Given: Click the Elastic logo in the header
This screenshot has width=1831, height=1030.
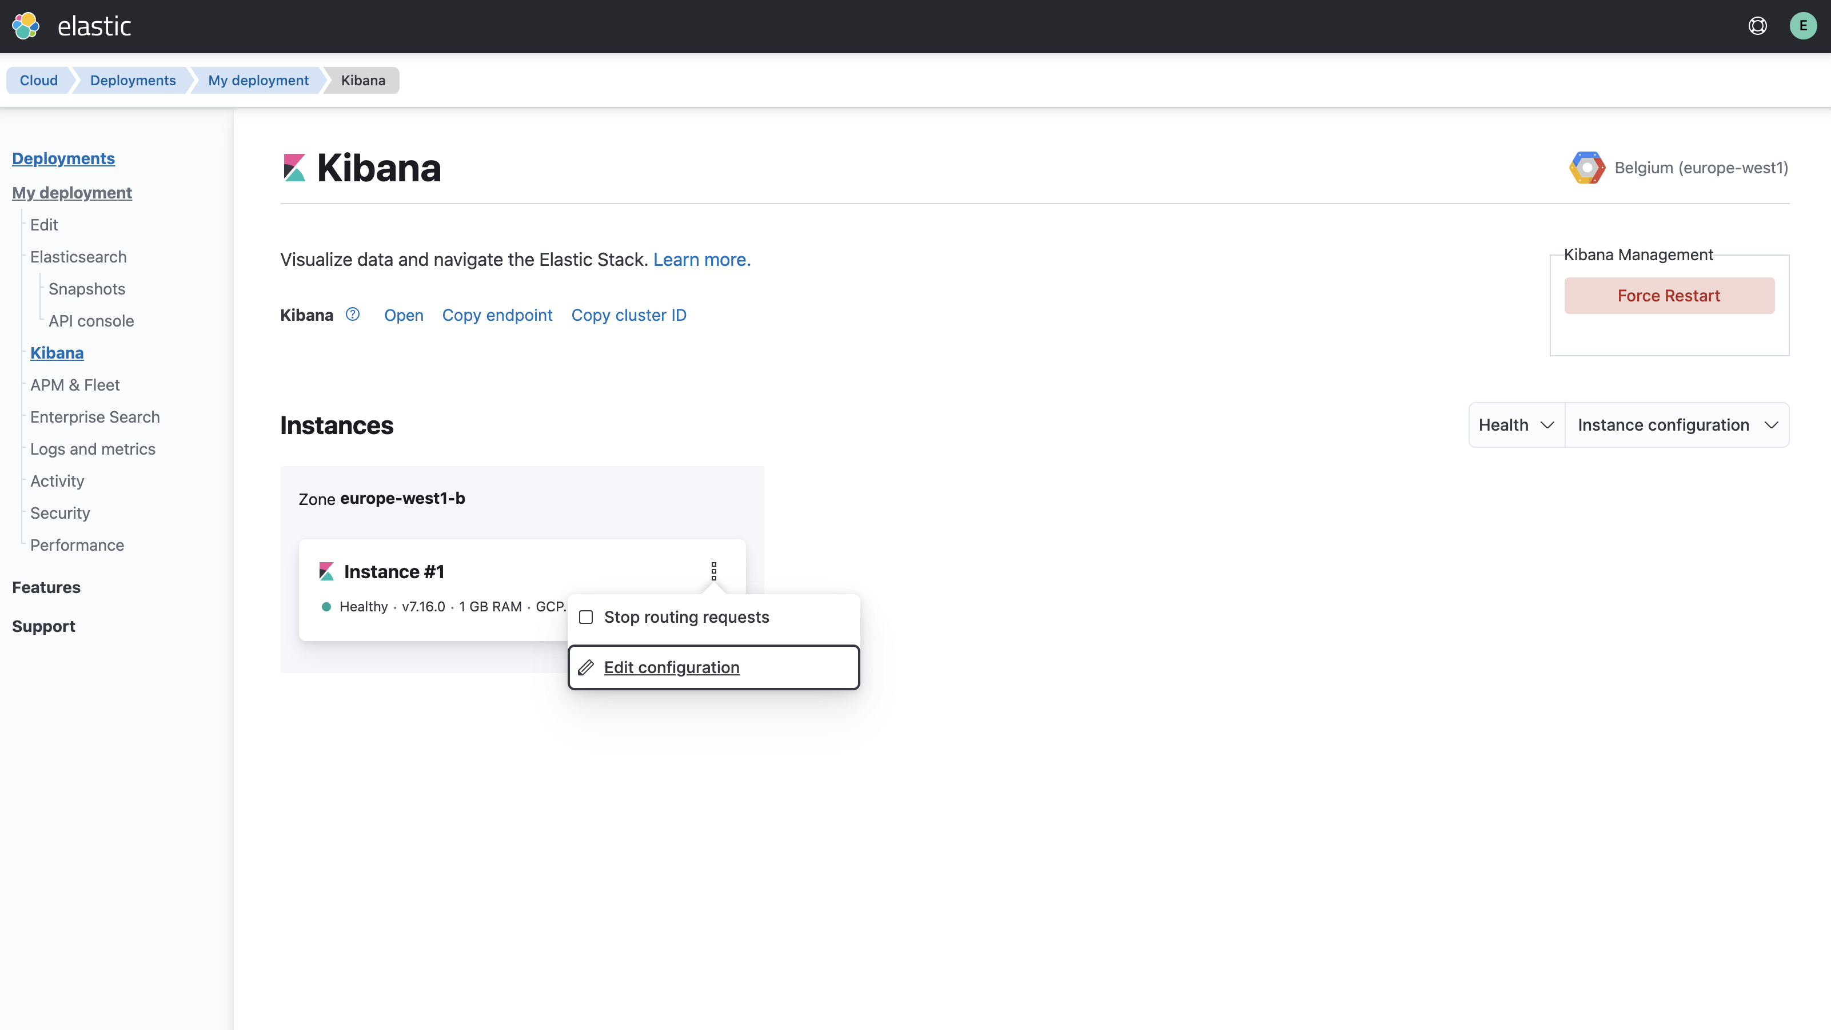Looking at the screenshot, I should point(26,26).
